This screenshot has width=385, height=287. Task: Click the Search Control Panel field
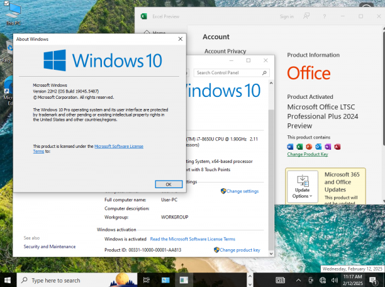(232, 73)
